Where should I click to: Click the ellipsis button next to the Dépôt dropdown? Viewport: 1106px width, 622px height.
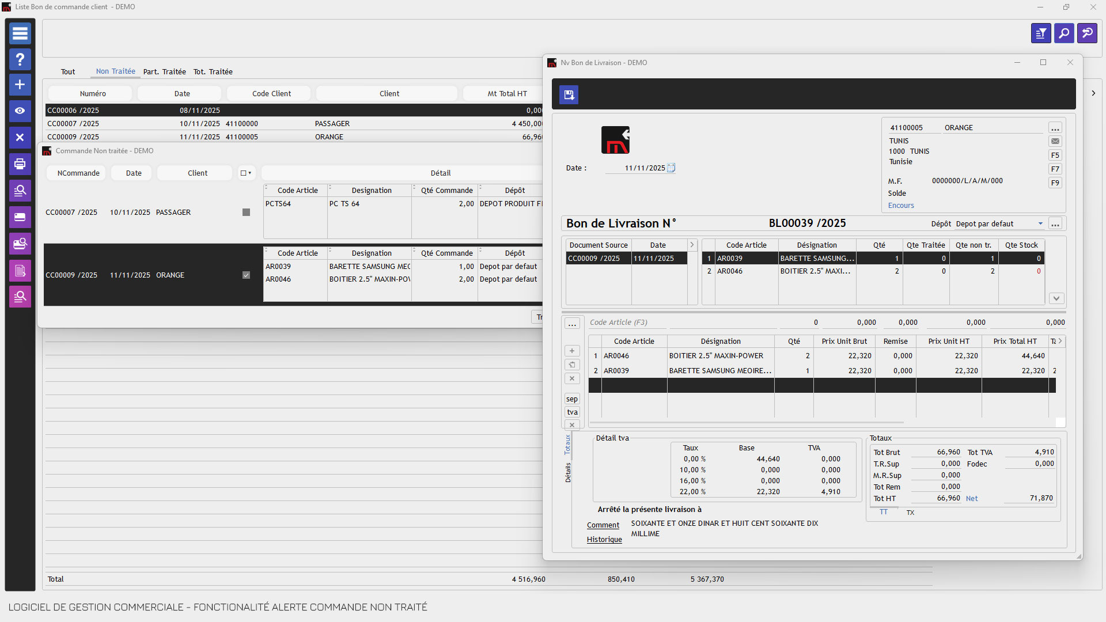click(1055, 224)
